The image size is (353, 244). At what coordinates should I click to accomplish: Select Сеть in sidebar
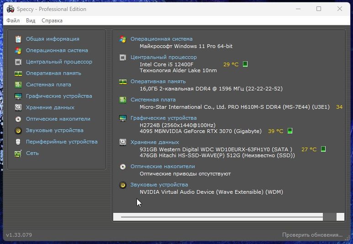32,153
